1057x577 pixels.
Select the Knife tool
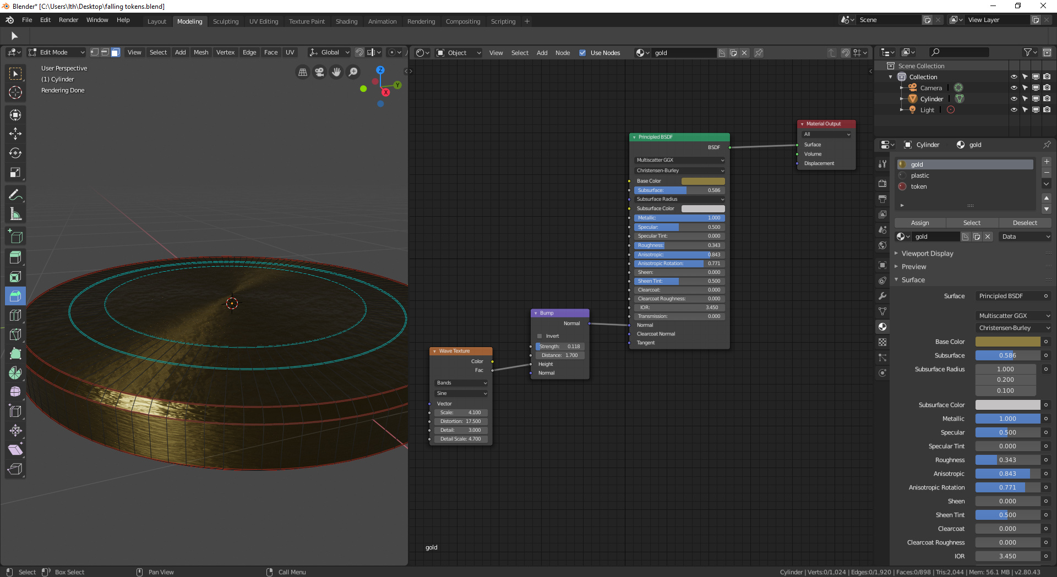[15, 334]
